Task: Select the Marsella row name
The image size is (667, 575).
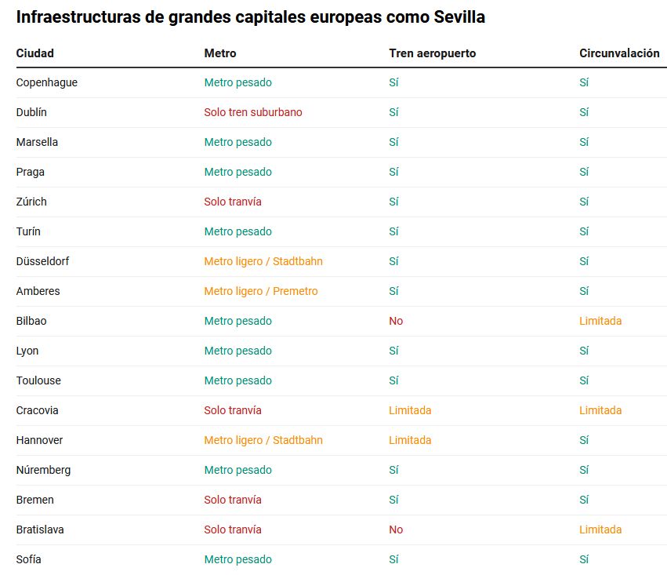Action: 37,142
